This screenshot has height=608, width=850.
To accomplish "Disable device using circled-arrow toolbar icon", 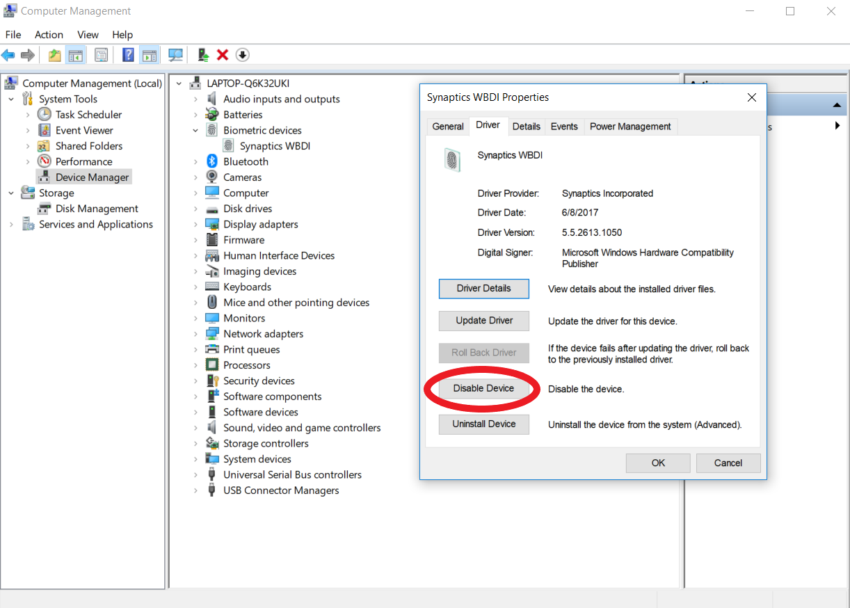I will (x=243, y=54).
